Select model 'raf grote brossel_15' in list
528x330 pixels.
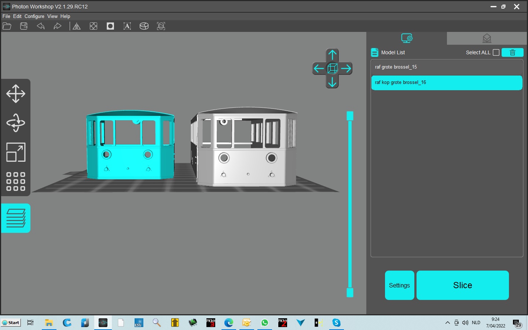pyautogui.click(x=447, y=67)
